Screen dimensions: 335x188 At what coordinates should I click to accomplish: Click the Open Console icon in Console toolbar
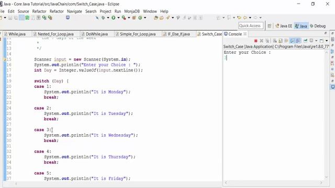[321, 41]
